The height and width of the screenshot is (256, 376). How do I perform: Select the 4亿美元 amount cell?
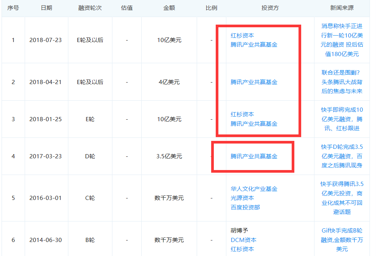[x=169, y=82]
